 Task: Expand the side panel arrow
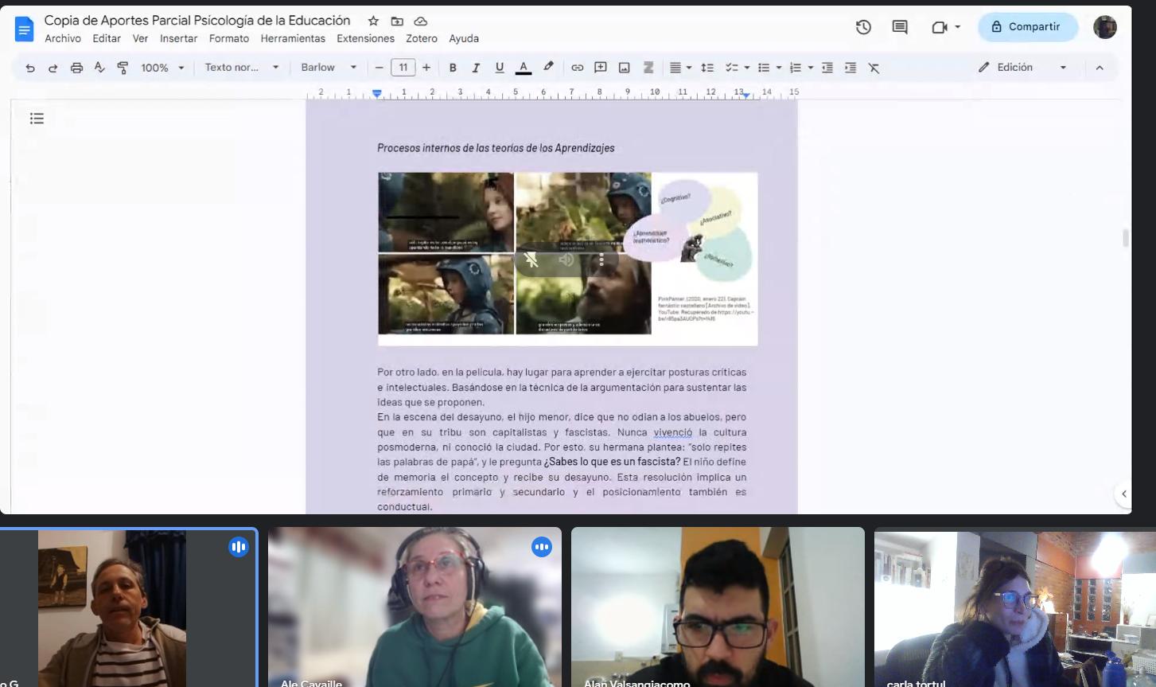1123,494
